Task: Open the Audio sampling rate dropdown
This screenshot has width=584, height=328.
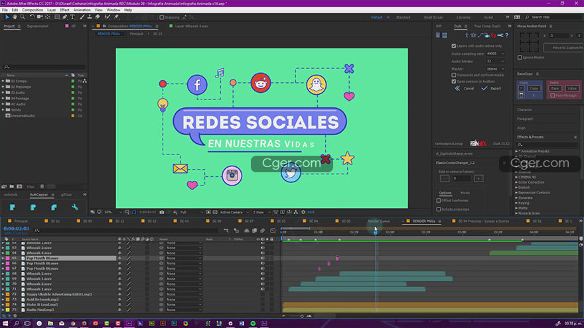Action: 495,54
